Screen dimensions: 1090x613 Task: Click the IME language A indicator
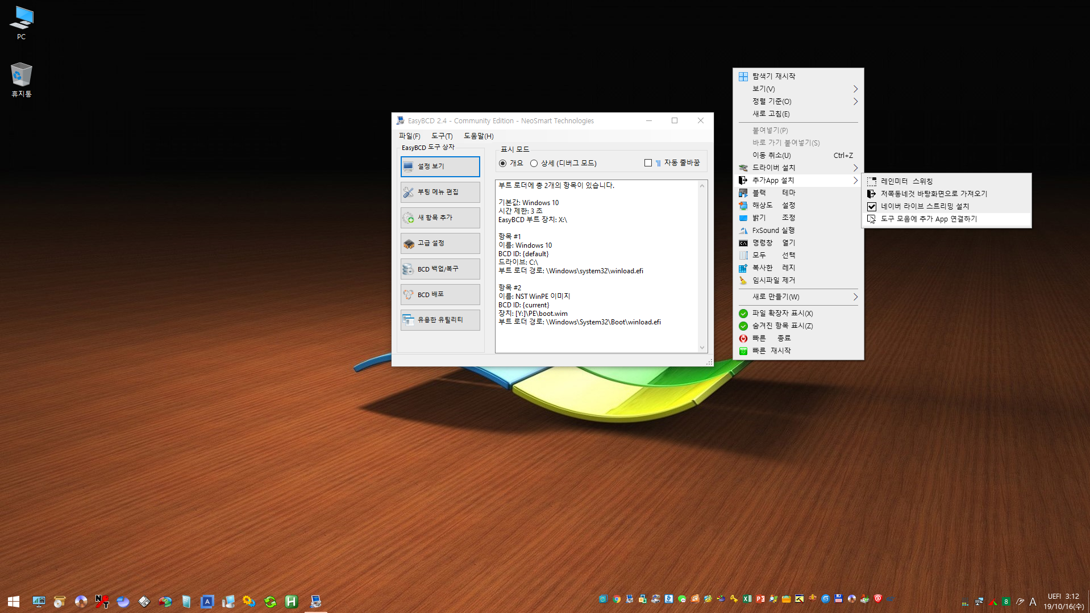(1033, 602)
